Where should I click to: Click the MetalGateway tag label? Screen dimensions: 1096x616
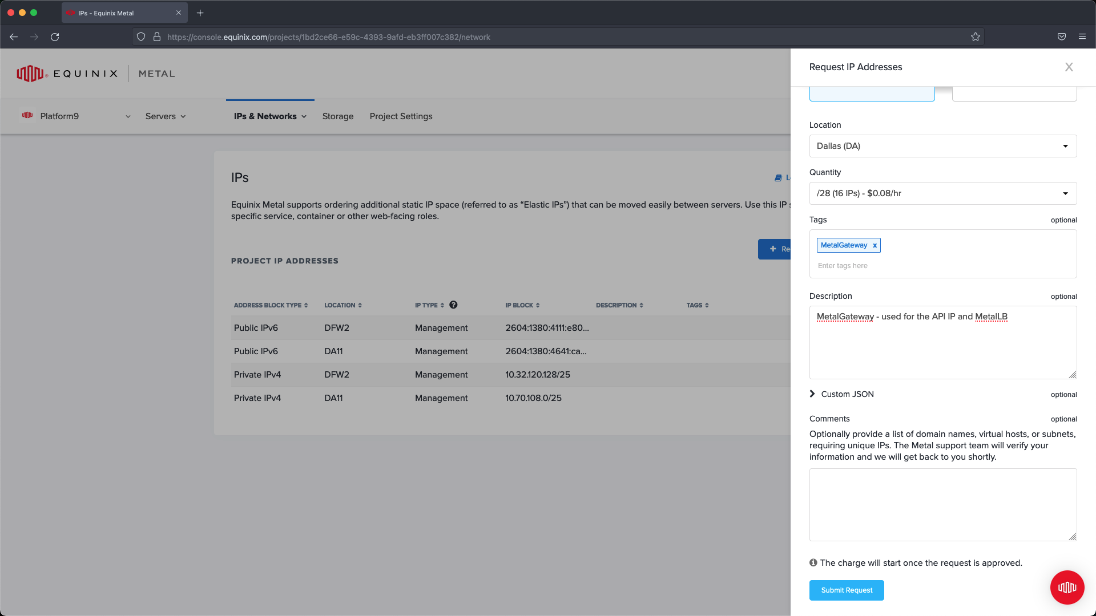(844, 245)
